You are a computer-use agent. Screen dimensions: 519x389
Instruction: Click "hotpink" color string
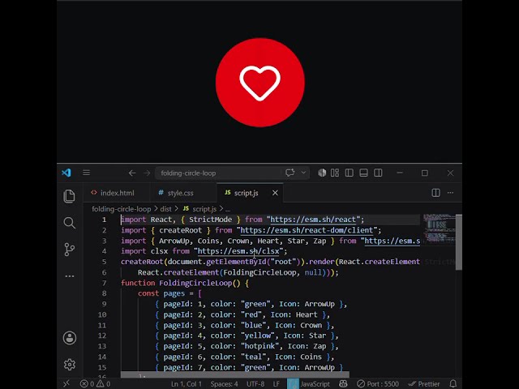259,346
